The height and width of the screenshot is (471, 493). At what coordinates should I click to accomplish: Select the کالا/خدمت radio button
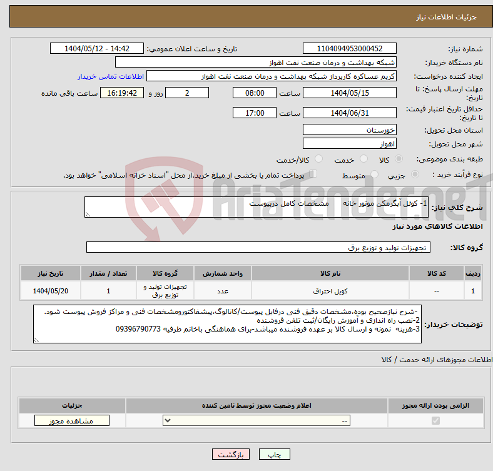point(318,159)
